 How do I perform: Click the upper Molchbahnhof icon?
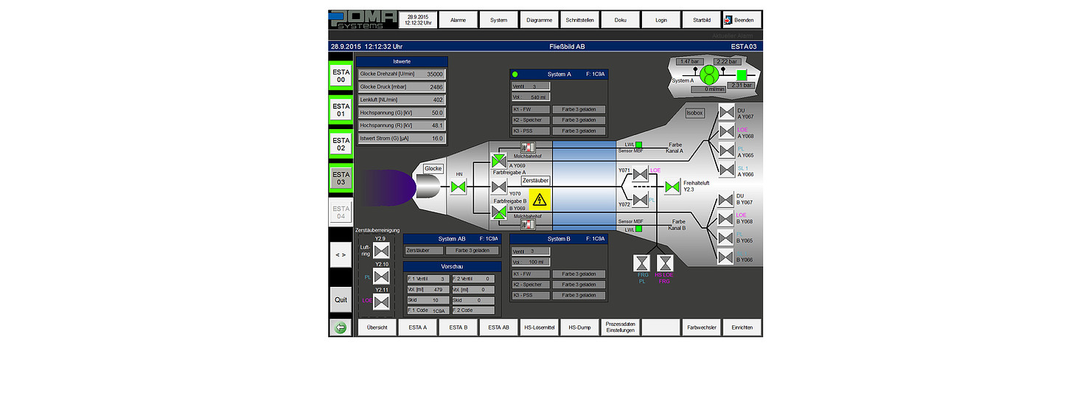point(528,148)
